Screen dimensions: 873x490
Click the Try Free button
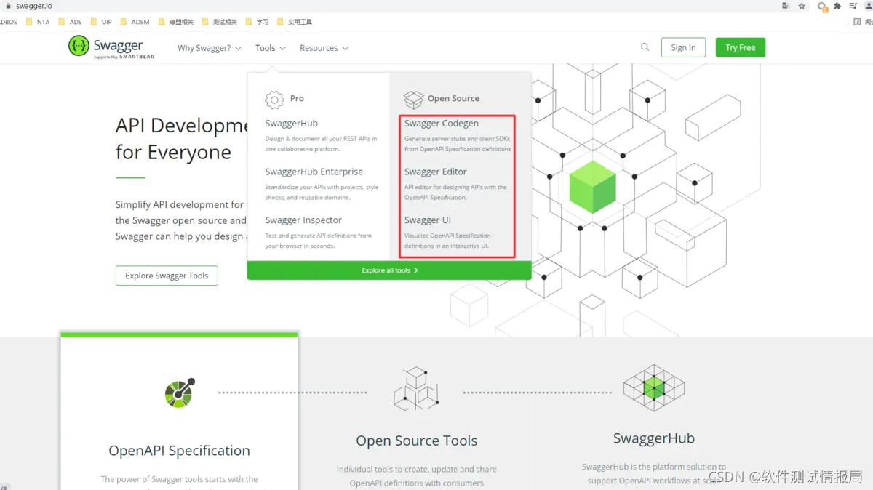pos(741,47)
